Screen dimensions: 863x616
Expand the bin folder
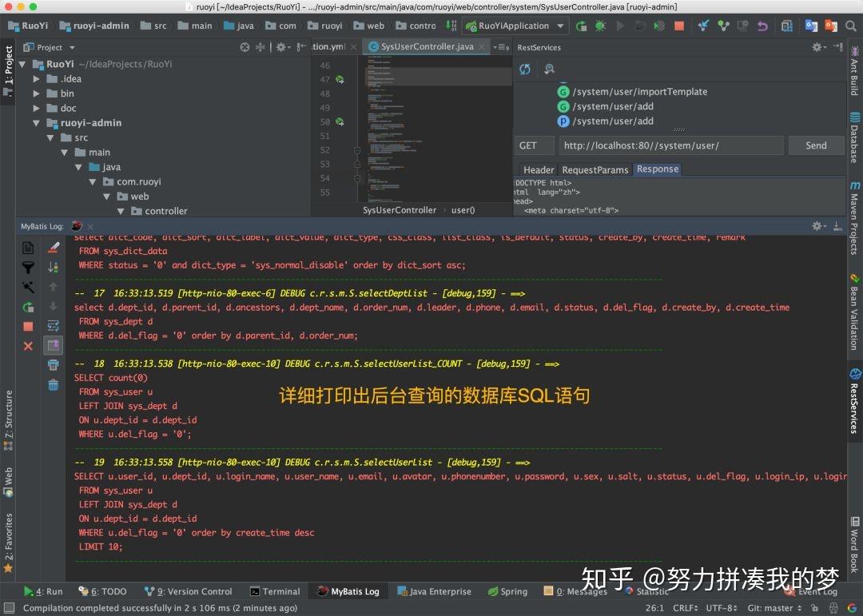click(36, 93)
